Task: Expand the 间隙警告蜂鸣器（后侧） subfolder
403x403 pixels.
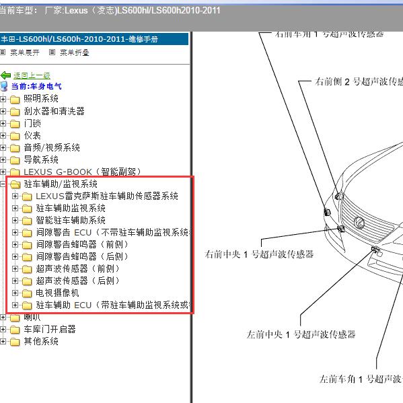Action: (x=15, y=256)
